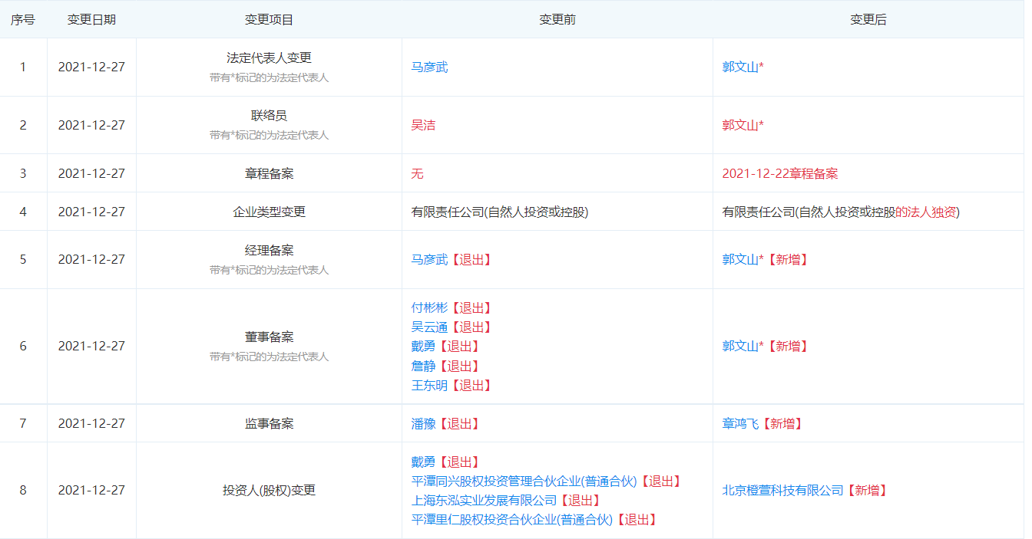Open 平潭同兴股权投资管理合伙企业 link

(x=524, y=481)
